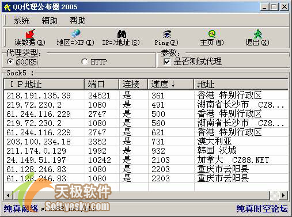292x217 pixels.
Task: Sort by the 速度 column header
Action: pyautogui.click(x=171, y=84)
